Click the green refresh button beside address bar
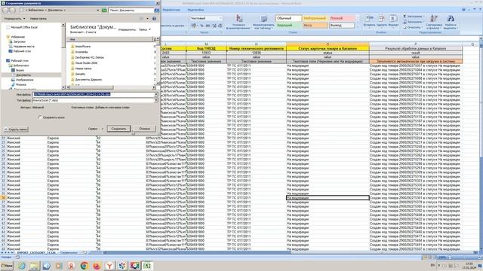The image size is (483, 271). pos(104,10)
